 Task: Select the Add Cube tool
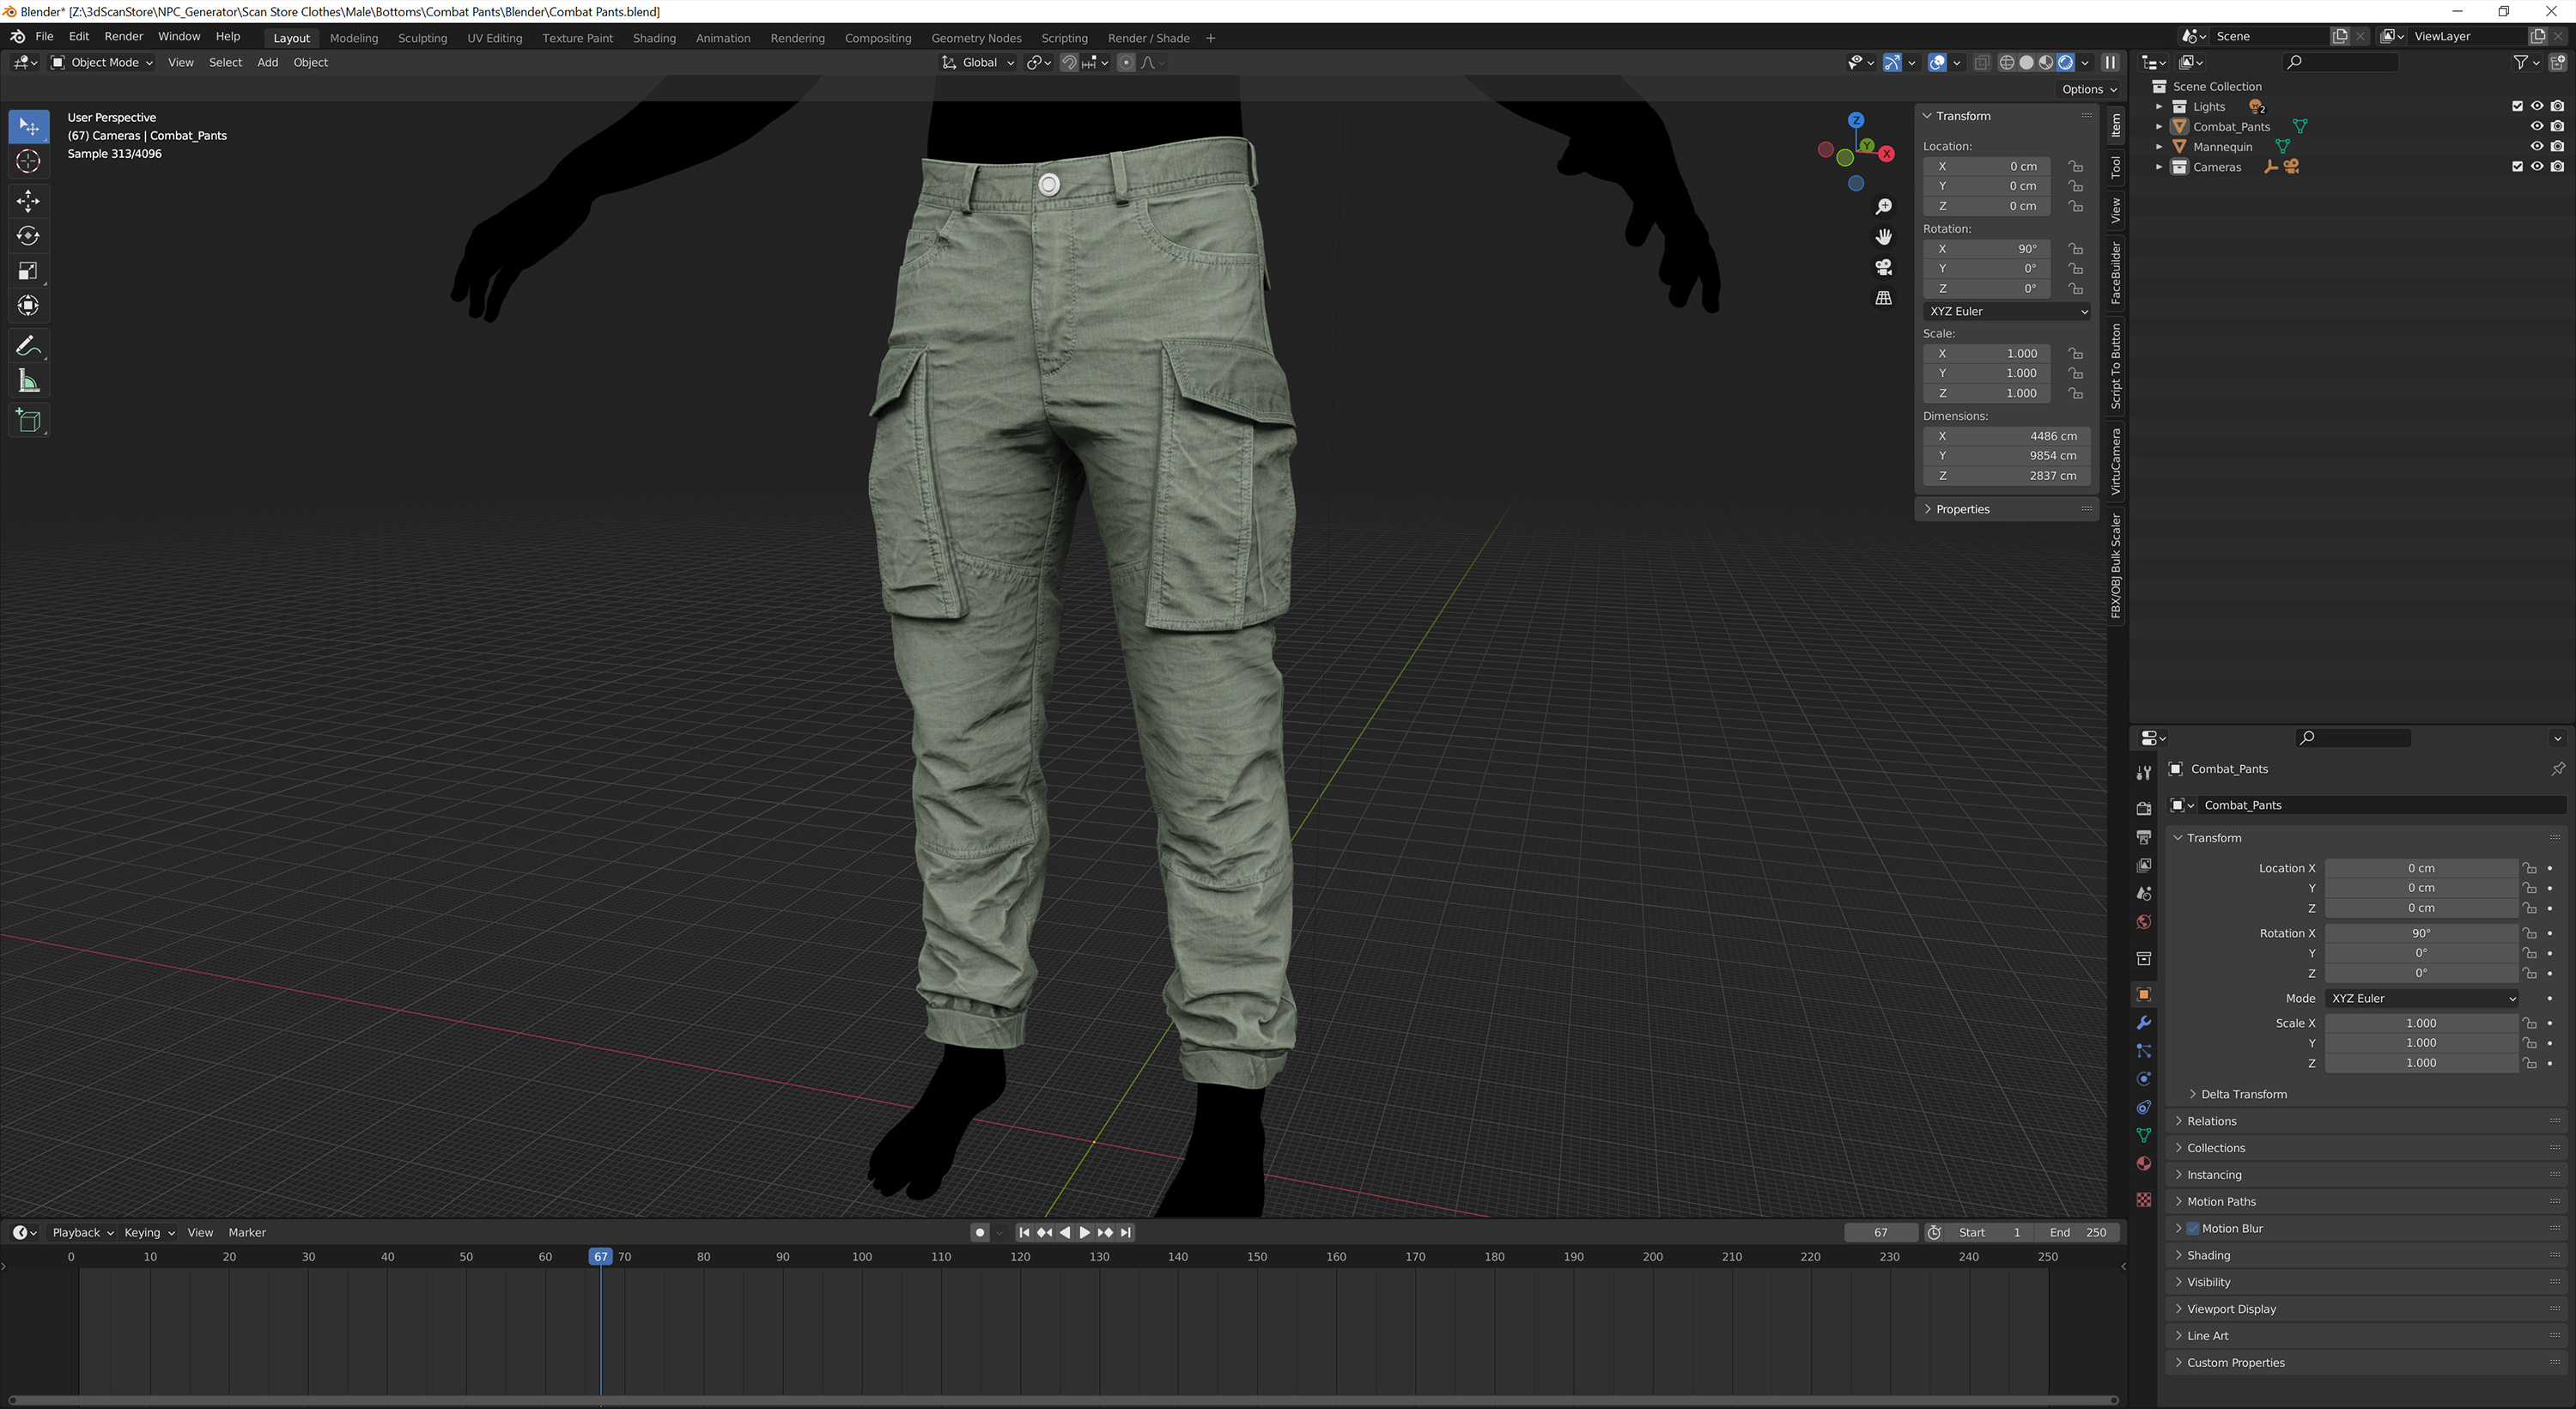(x=29, y=420)
